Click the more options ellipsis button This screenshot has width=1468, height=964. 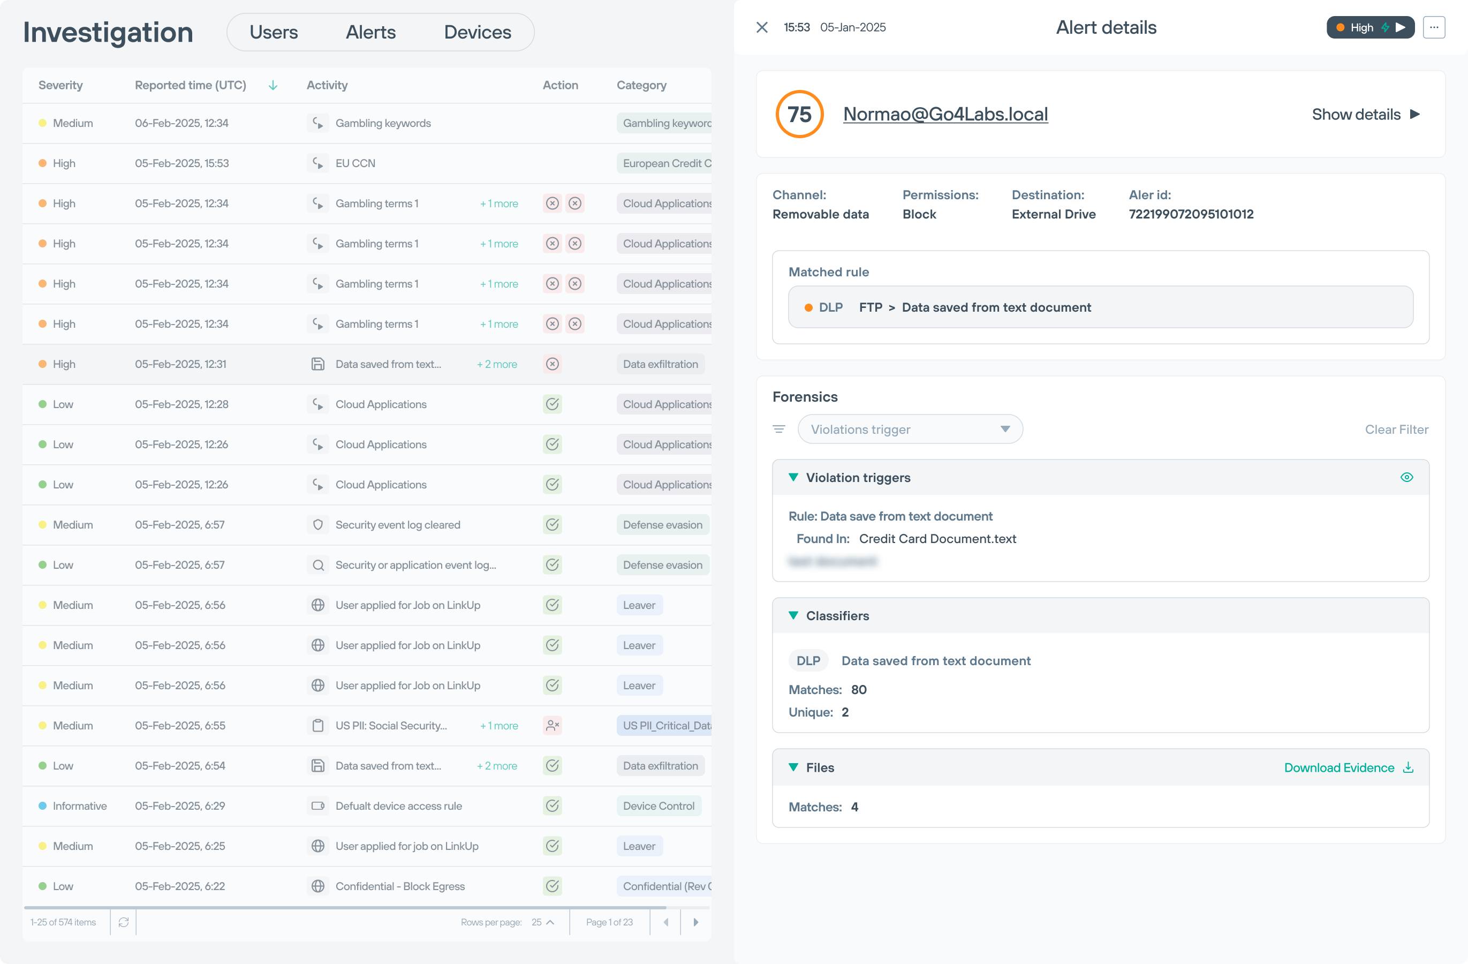1433,27
